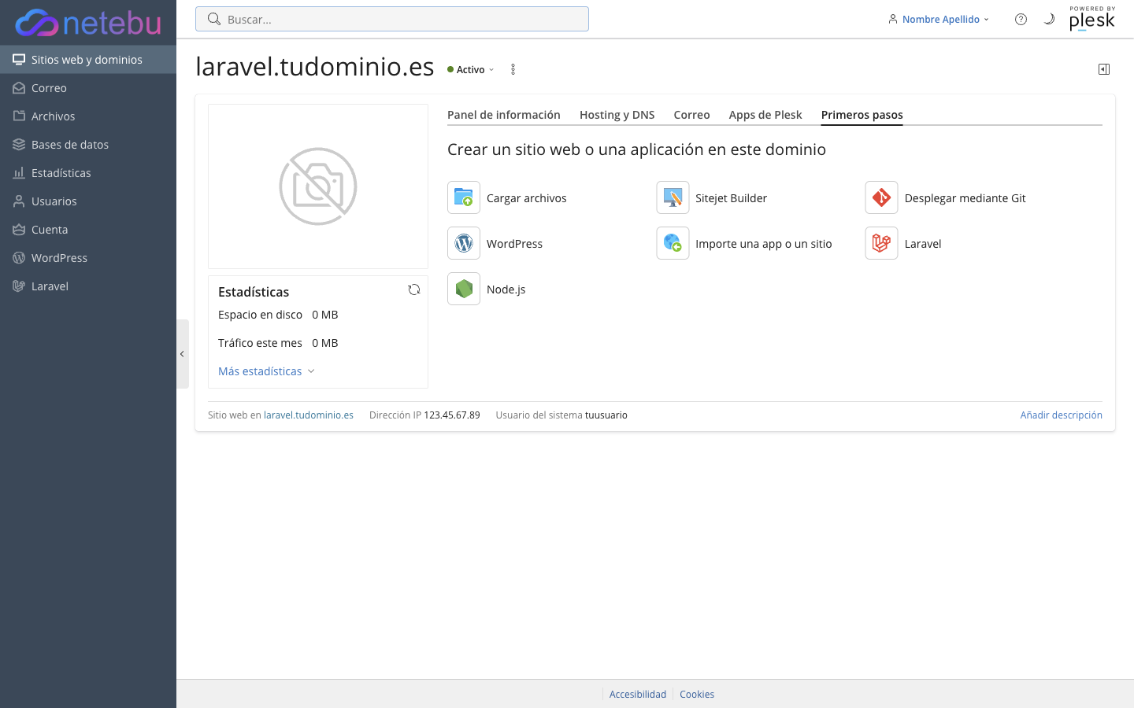Click the netebu logo
Screen dimensions: 1134x708
[88, 23]
